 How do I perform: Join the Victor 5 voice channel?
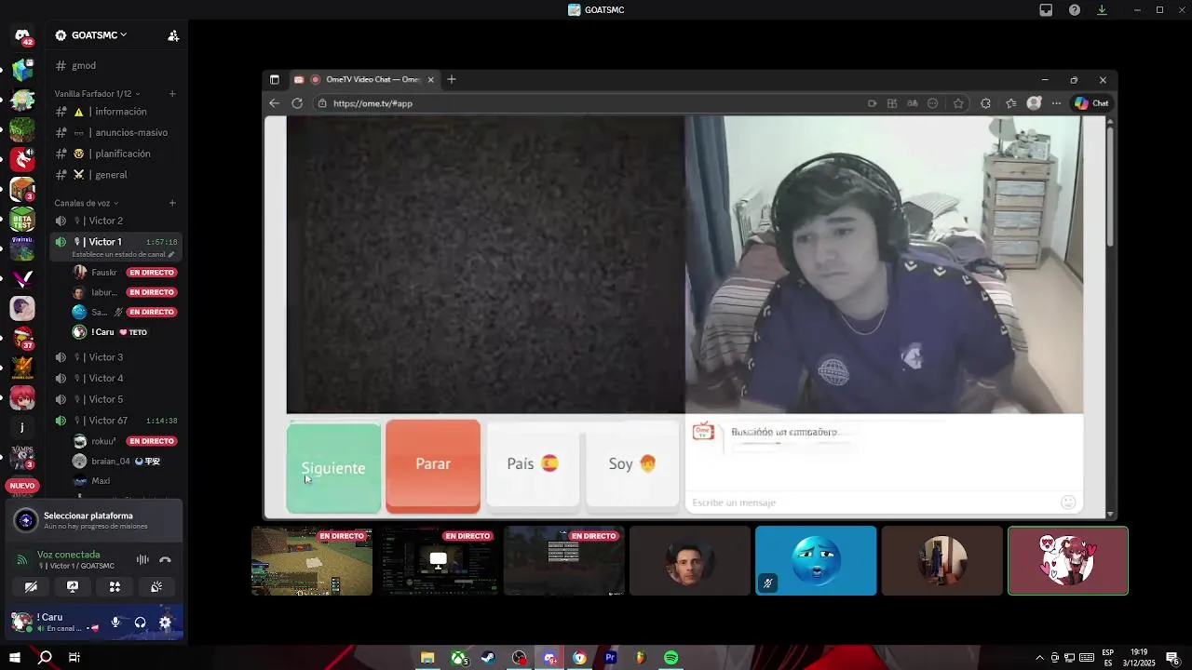(115, 399)
